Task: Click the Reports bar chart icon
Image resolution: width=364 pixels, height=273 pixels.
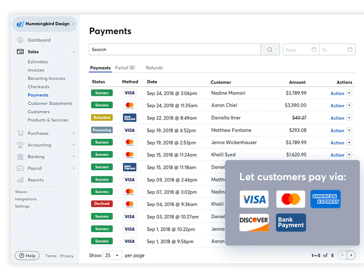Action: (x=20, y=180)
